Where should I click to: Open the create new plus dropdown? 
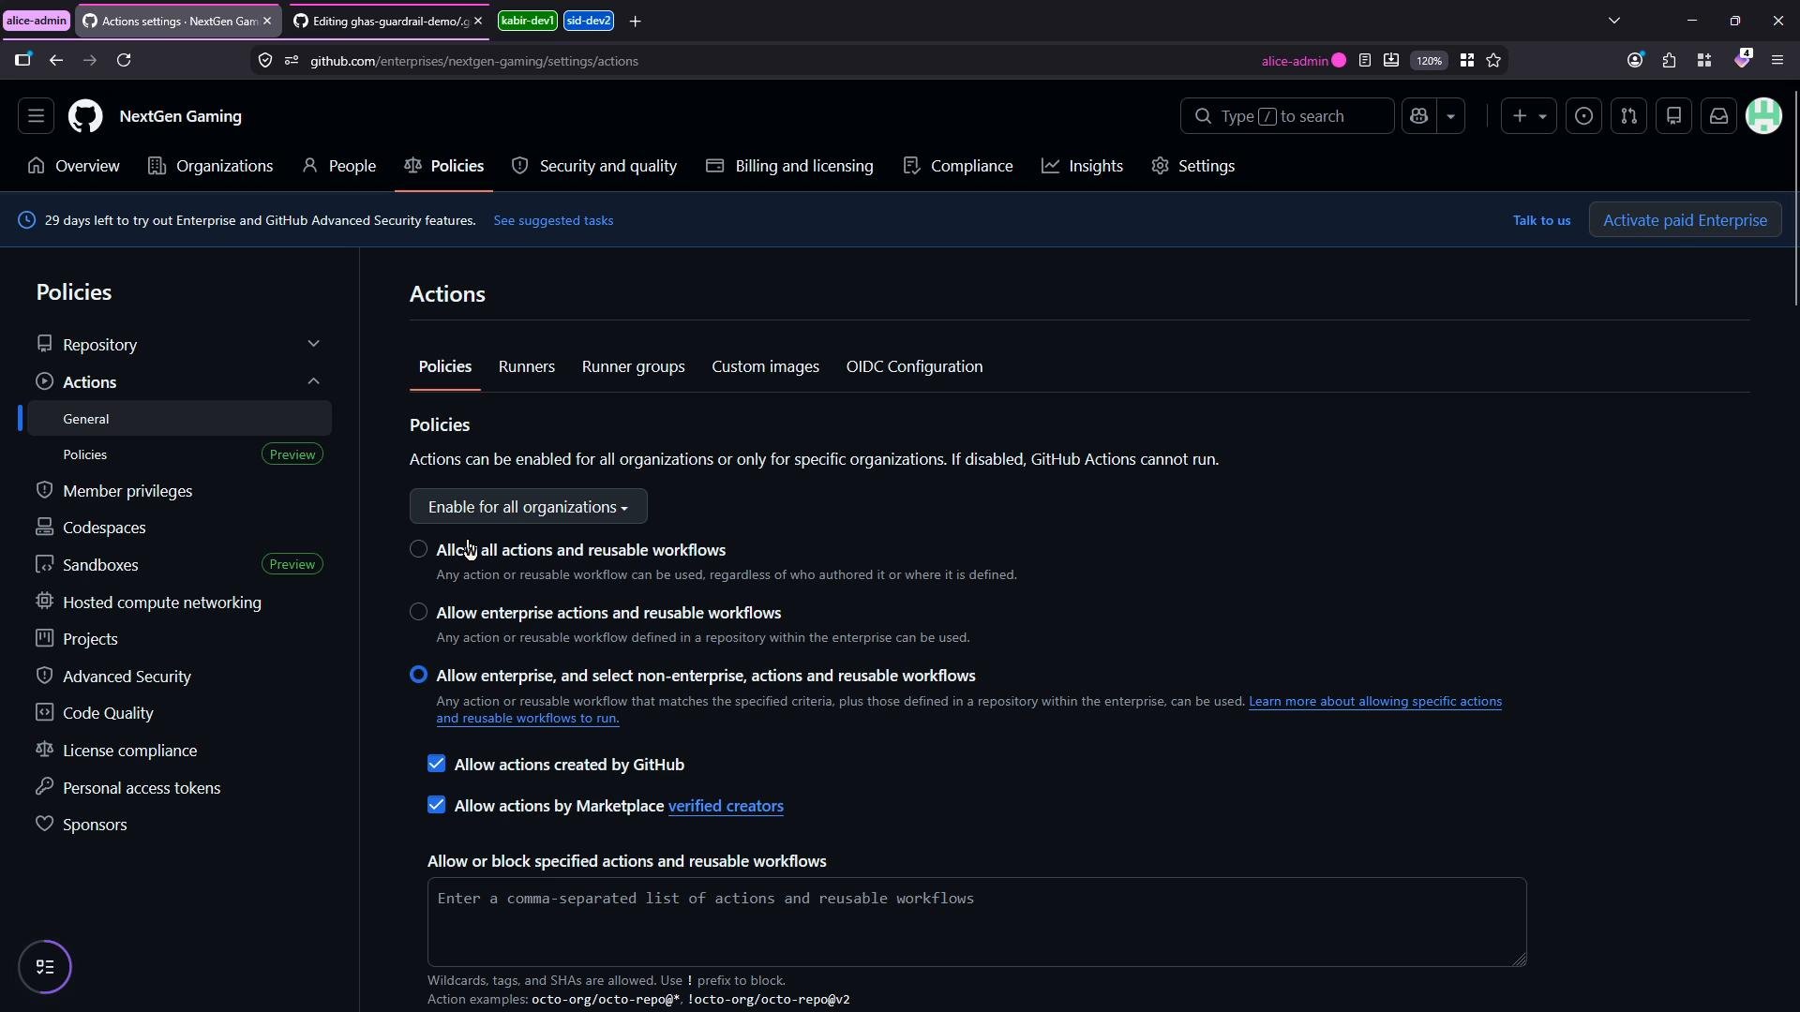1529,116
